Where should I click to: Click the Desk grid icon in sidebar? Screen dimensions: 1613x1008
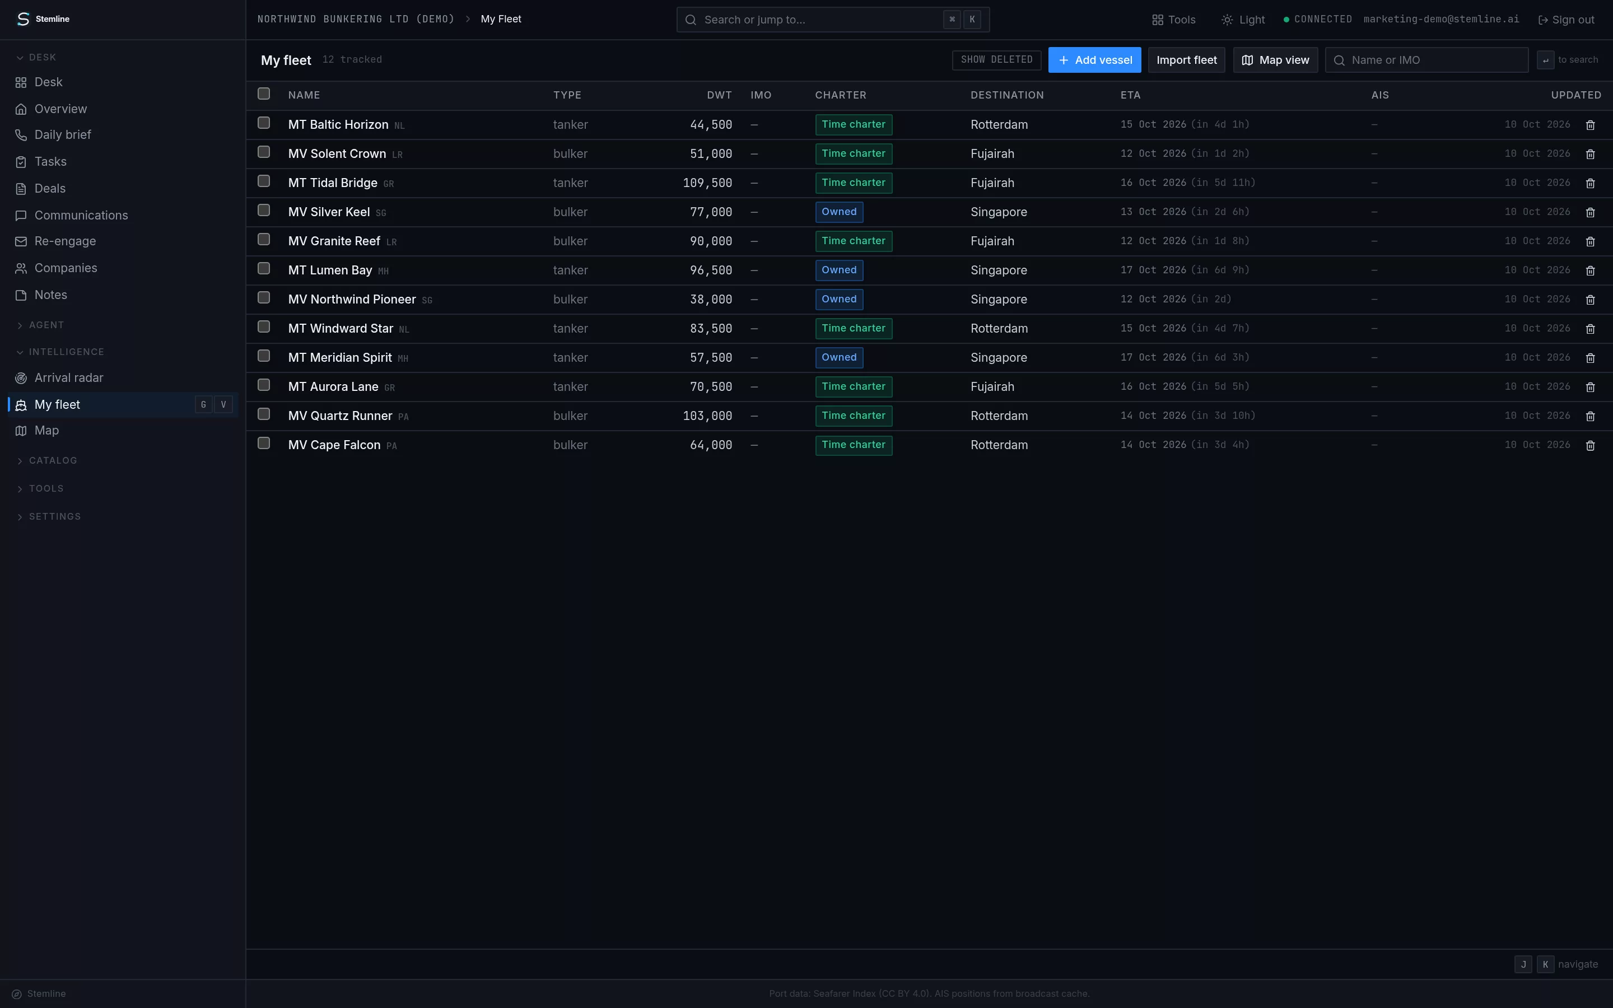(x=21, y=83)
